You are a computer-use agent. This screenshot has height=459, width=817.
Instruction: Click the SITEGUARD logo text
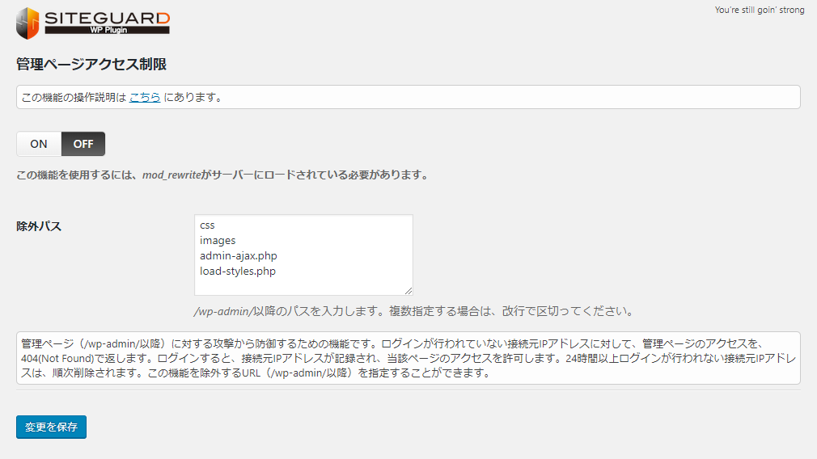[107, 16]
